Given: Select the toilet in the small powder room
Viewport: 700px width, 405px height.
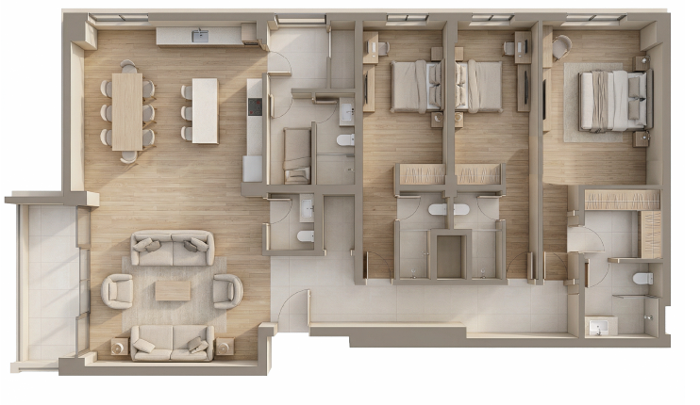Looking at the screenshot, I should 306,235.
